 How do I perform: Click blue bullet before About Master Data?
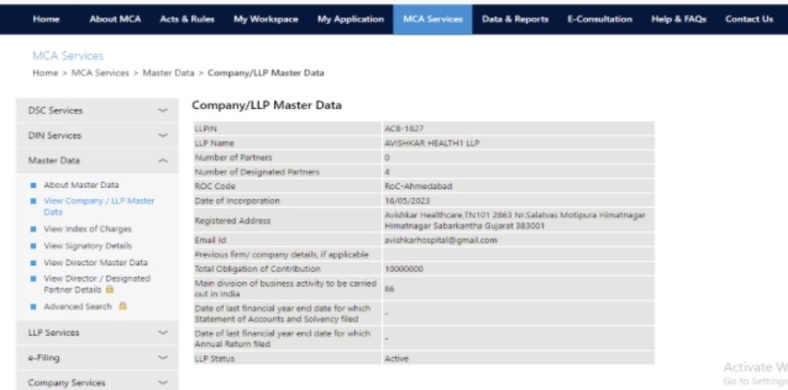[34, 185]
